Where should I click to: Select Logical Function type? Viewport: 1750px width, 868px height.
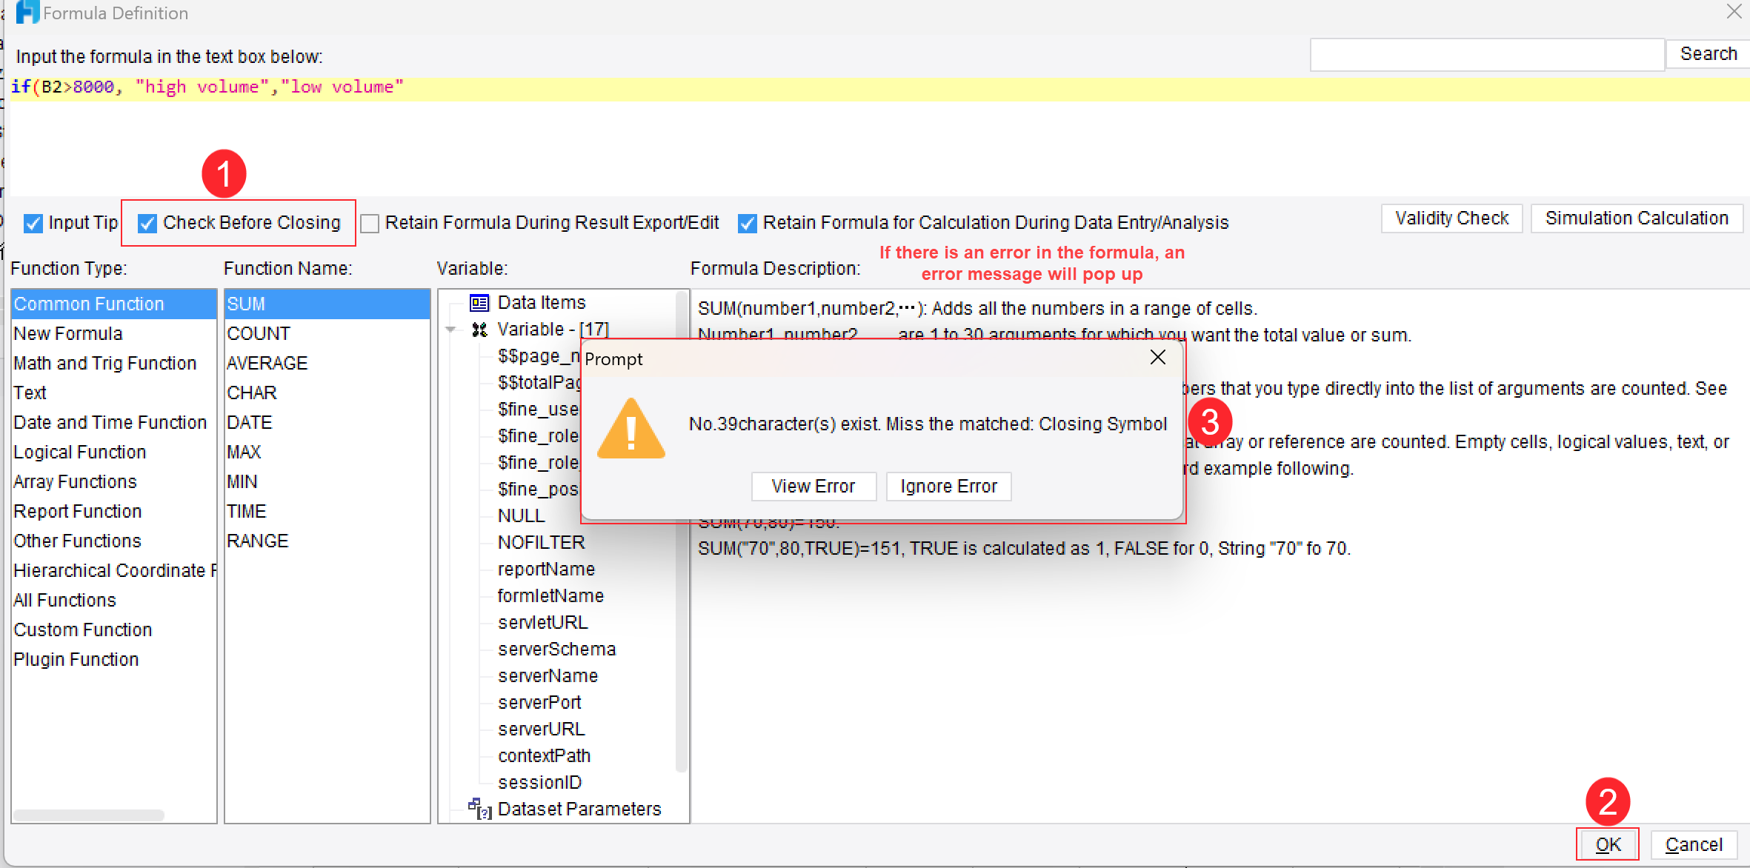(x=113, y=453)
